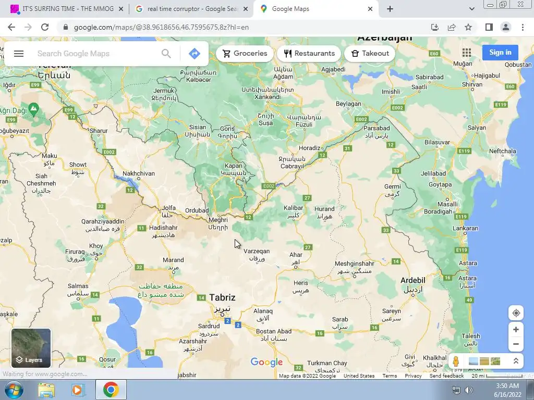534x400 pixels.
Task: Click the Chrome taskbar icon
Action: point(111,390)
